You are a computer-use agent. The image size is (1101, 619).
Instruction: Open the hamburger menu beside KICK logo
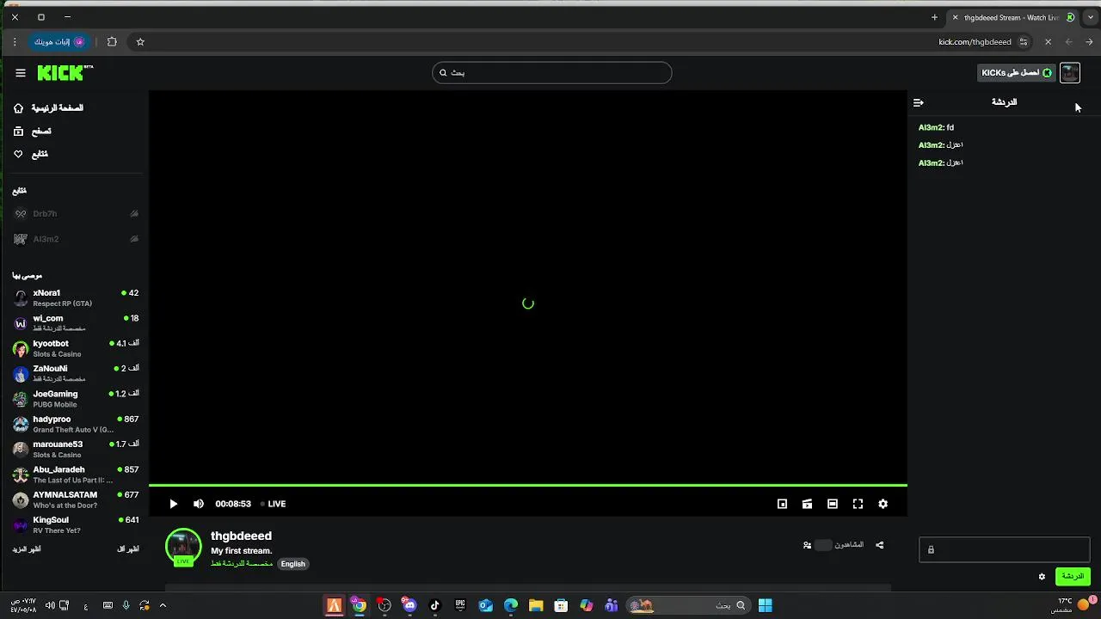21,73
